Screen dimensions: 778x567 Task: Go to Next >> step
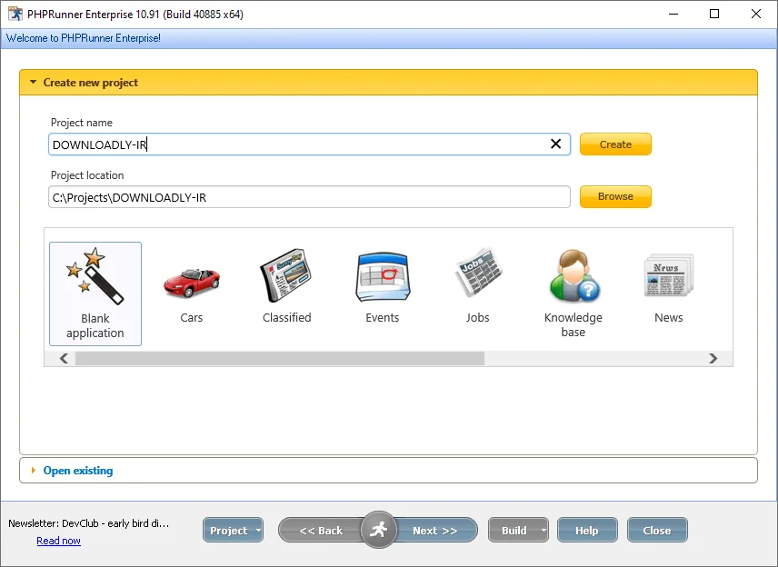pyautogui.click(x=435, y=531)
